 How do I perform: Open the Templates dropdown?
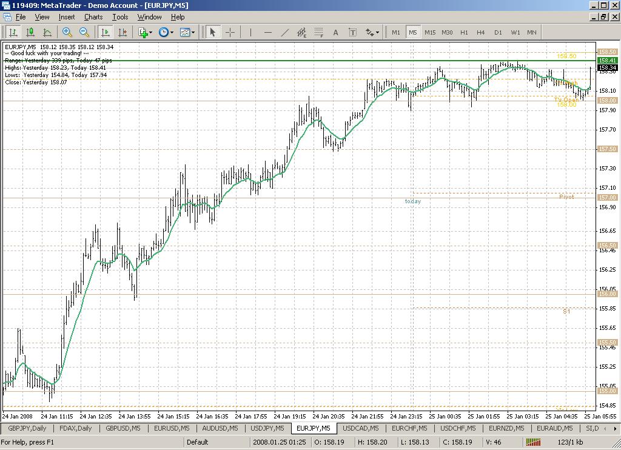187,32
